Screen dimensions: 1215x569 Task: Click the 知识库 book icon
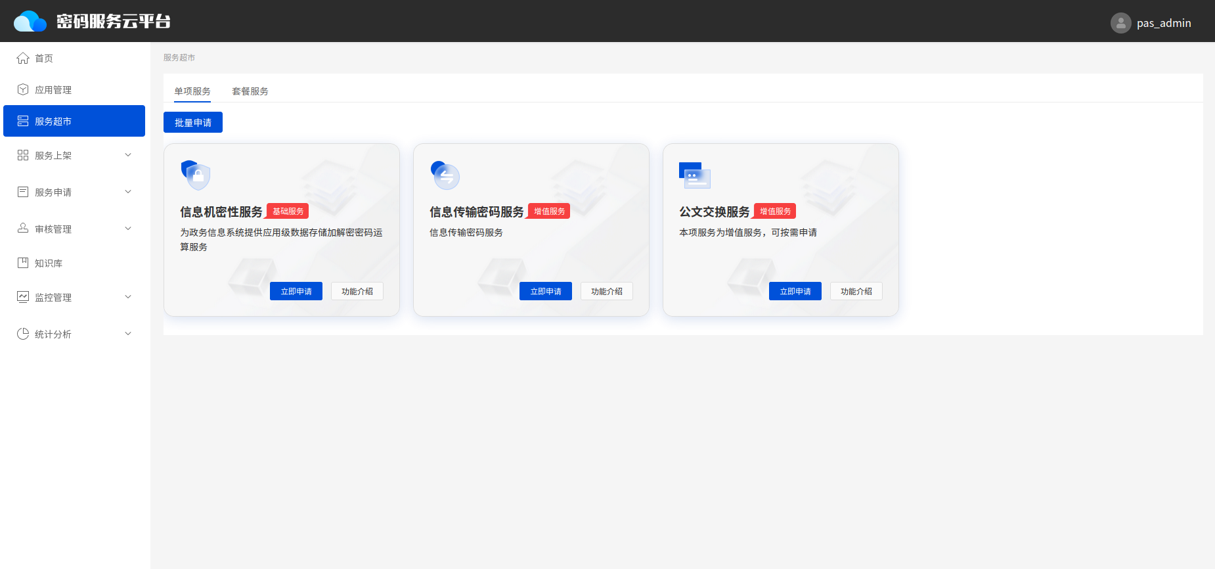[23, 263]
